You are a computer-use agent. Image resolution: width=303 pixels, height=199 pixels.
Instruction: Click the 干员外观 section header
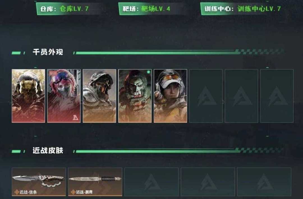coord(48,52)
